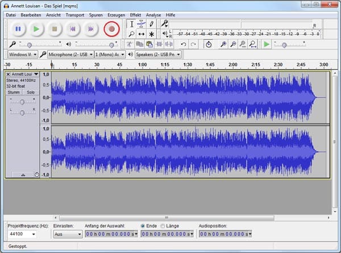Image resolution: width=341 pixels, height=253 pixels.
Task: Solo the Annett Louisan track
Action: click(31, 92)
